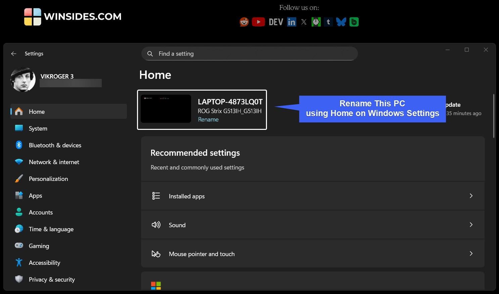Image resolution: width=499 pixels, height=294 pixels.
Task: Expand the Sound settings row
Action: click(312, 225)
